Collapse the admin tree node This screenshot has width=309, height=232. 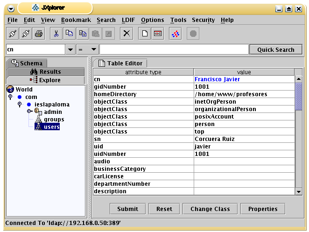tap(29, 112)
